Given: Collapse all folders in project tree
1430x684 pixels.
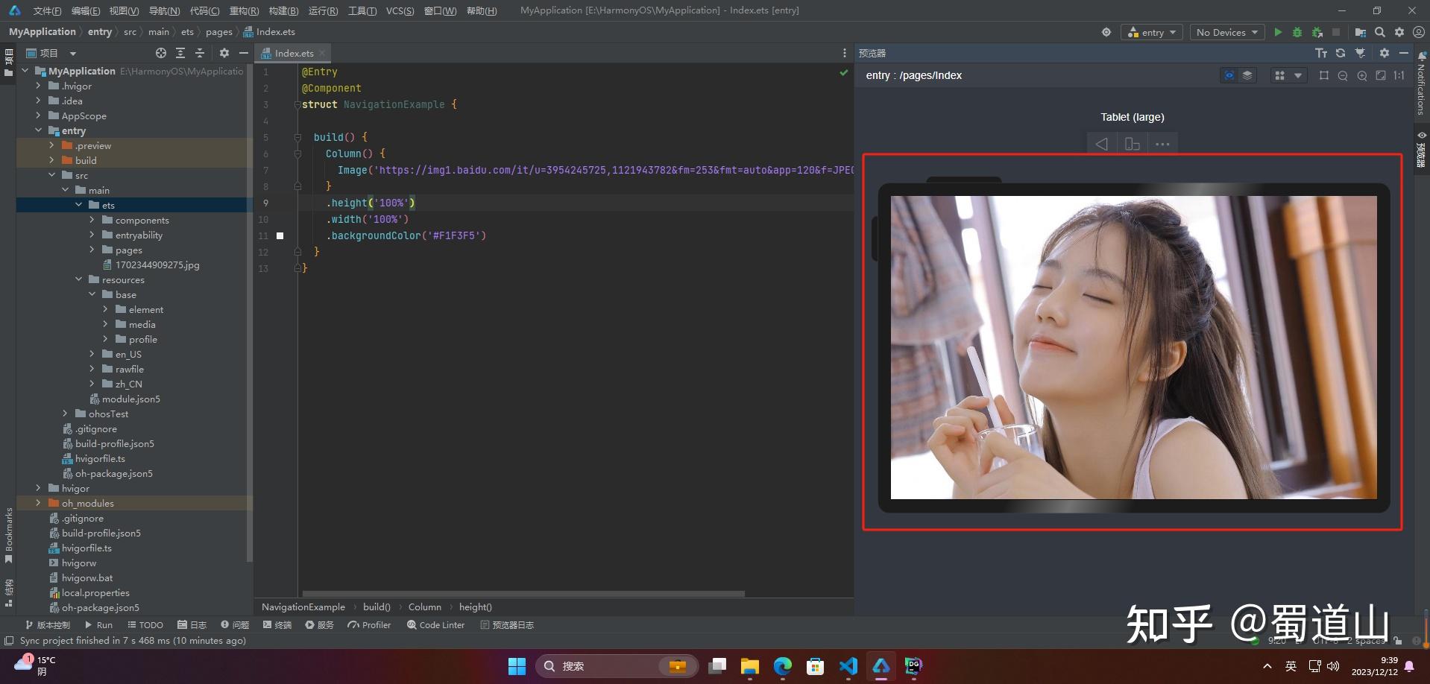Looking at the screenshot, I should click(199, 53).
